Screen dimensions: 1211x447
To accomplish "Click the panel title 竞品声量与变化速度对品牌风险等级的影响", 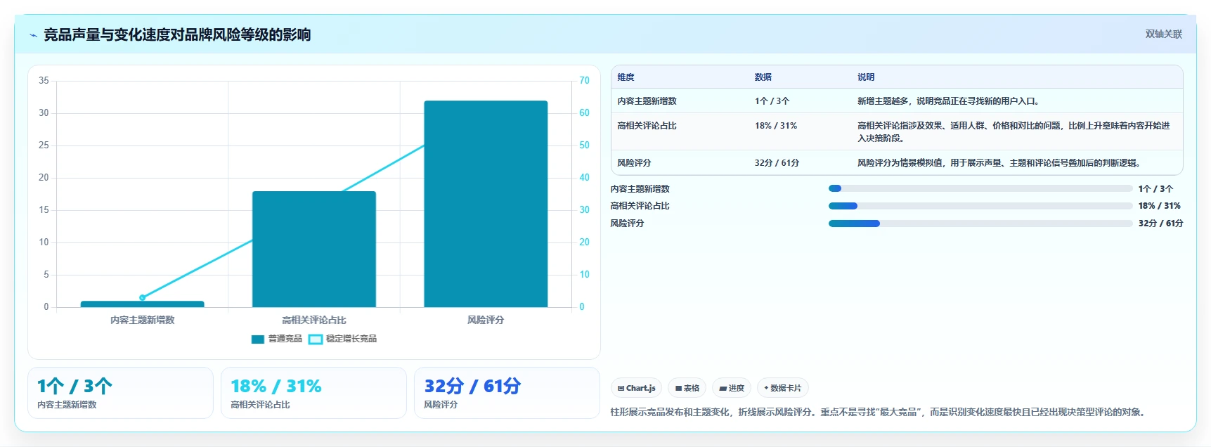I will [x=177, y=34].
